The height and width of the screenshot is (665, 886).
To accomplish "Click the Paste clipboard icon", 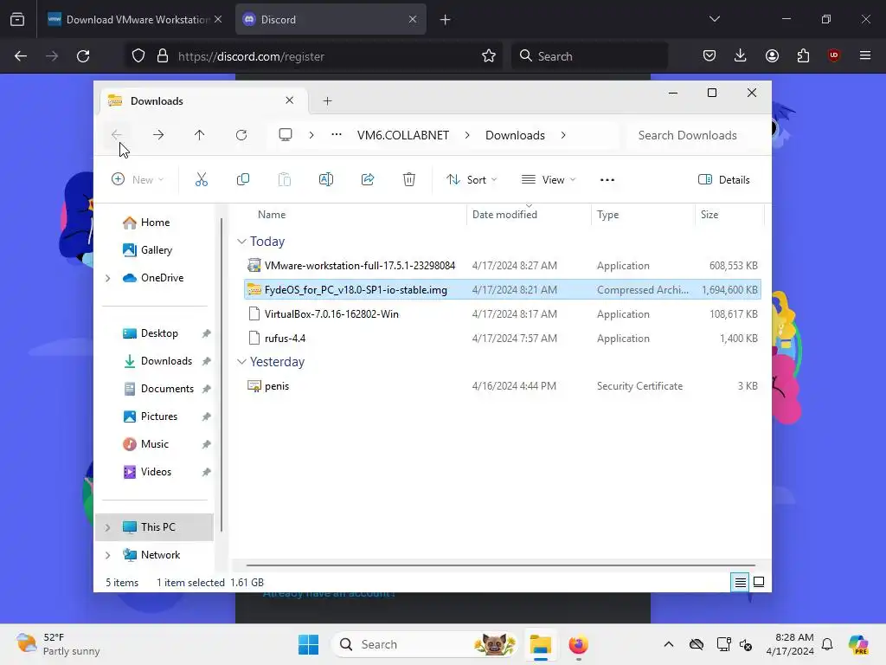I will (284, 180).
